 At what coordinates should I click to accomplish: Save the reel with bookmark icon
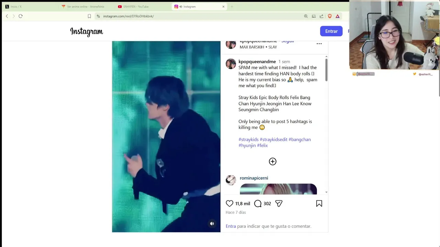coord(319,203)
